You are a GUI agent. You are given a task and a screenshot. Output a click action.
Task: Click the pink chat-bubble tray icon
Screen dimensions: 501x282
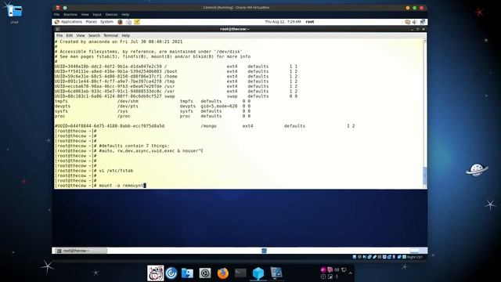tap(330, 269)
